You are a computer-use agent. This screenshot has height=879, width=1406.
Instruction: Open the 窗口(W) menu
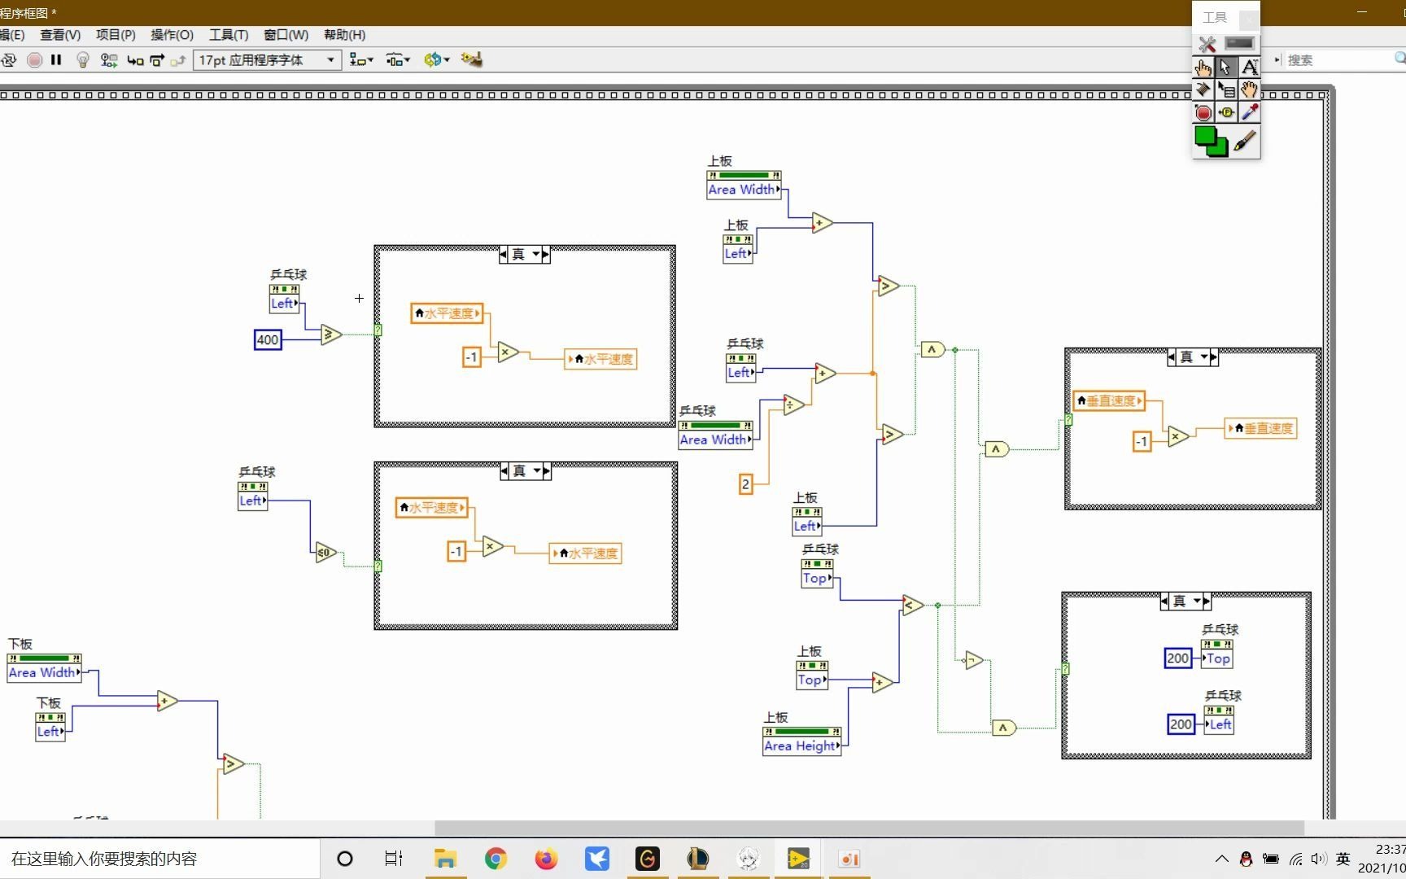click(x=286, y=35)
